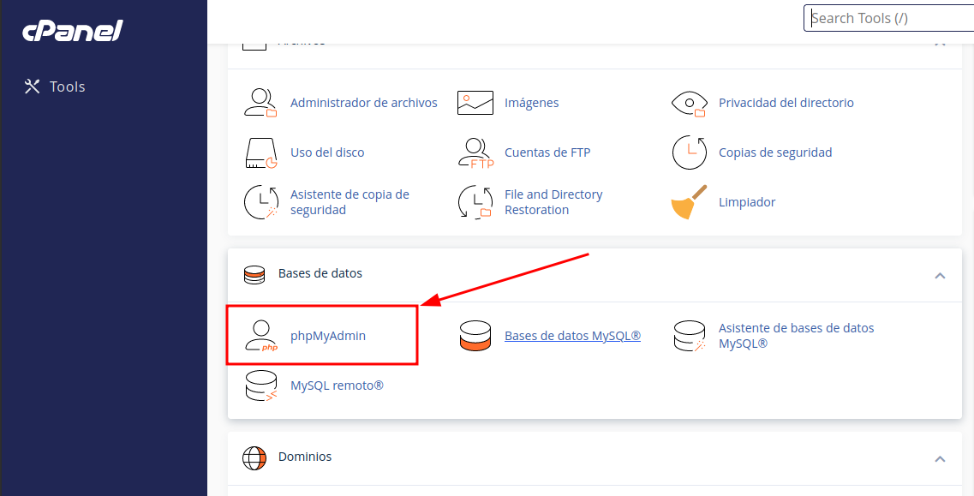Open Administrador de archivos link
The image size is (974, 496).
tap(363, 103)
